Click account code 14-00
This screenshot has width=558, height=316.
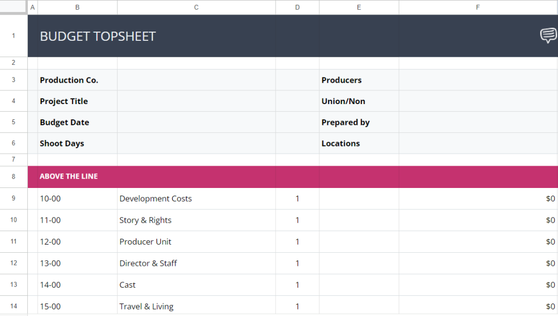click(77, 285)
